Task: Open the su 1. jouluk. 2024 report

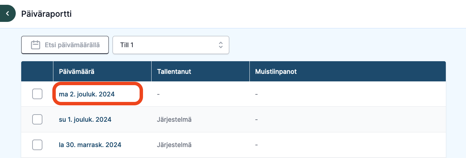Action: (x=85, y=120)
